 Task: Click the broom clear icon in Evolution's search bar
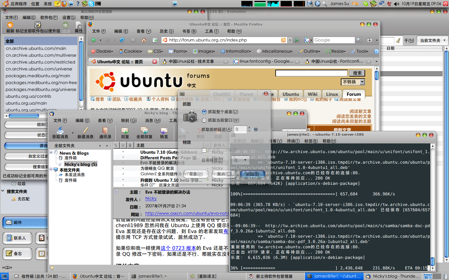click(398, 40)
